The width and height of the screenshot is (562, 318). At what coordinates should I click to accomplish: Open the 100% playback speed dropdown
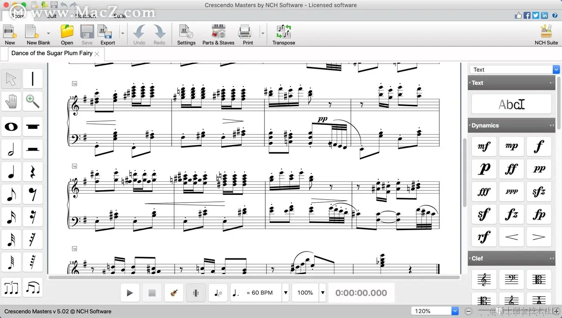(323, 293)
